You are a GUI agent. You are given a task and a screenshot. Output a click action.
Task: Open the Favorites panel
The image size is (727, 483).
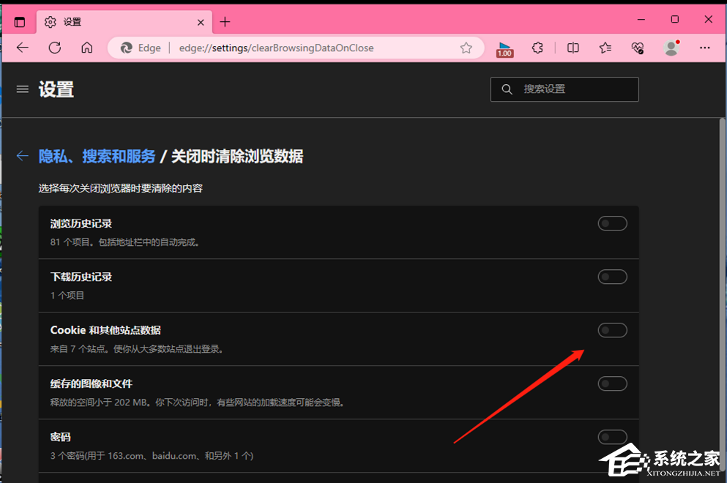[605, 48]
